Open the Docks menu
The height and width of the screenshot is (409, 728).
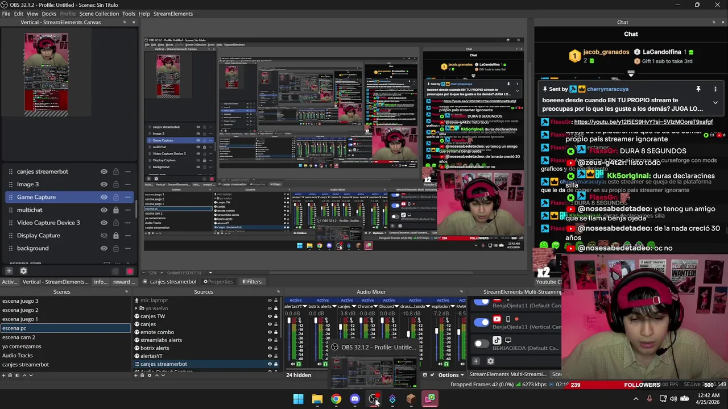tap(49, 14)
